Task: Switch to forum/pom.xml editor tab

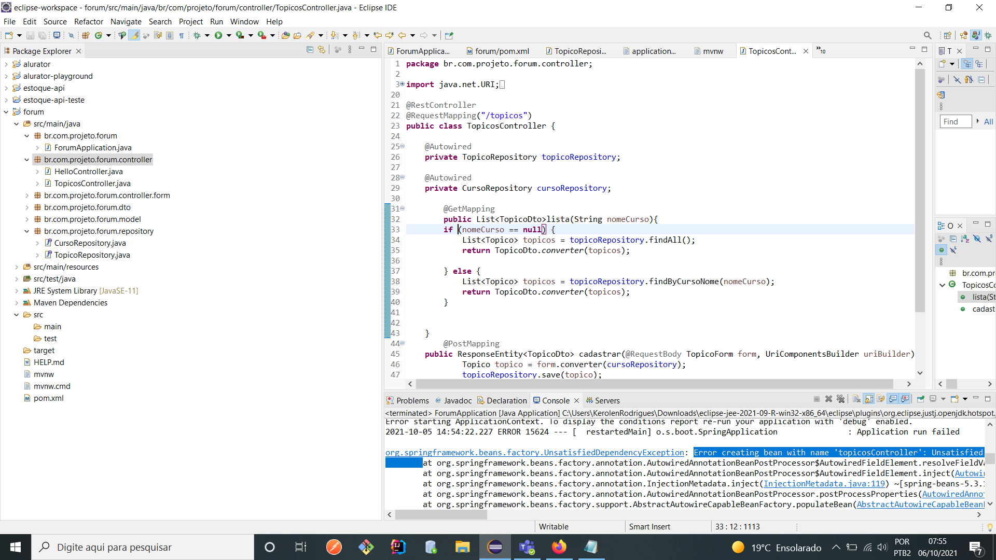Action: [498, 51]
